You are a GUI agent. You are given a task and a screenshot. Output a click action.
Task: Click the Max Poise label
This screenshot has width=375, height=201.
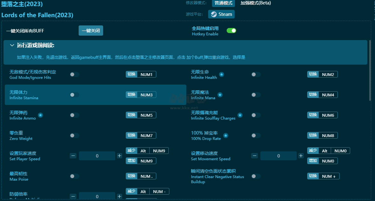(19, 179)
